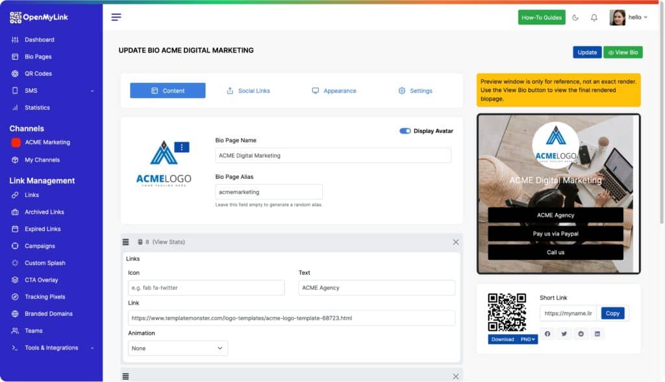Open How-To Guides
The height and width of the screenshot is (382, 665).
(x=542, y=18)
